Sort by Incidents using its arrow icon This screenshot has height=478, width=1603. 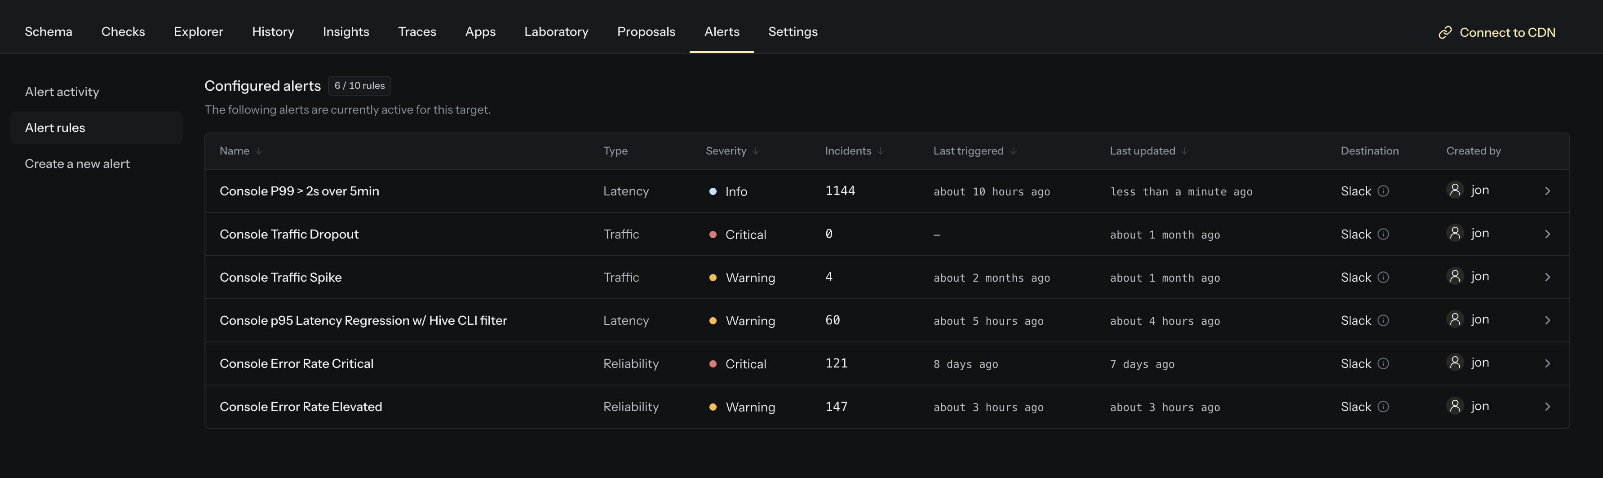pos(881,151)
